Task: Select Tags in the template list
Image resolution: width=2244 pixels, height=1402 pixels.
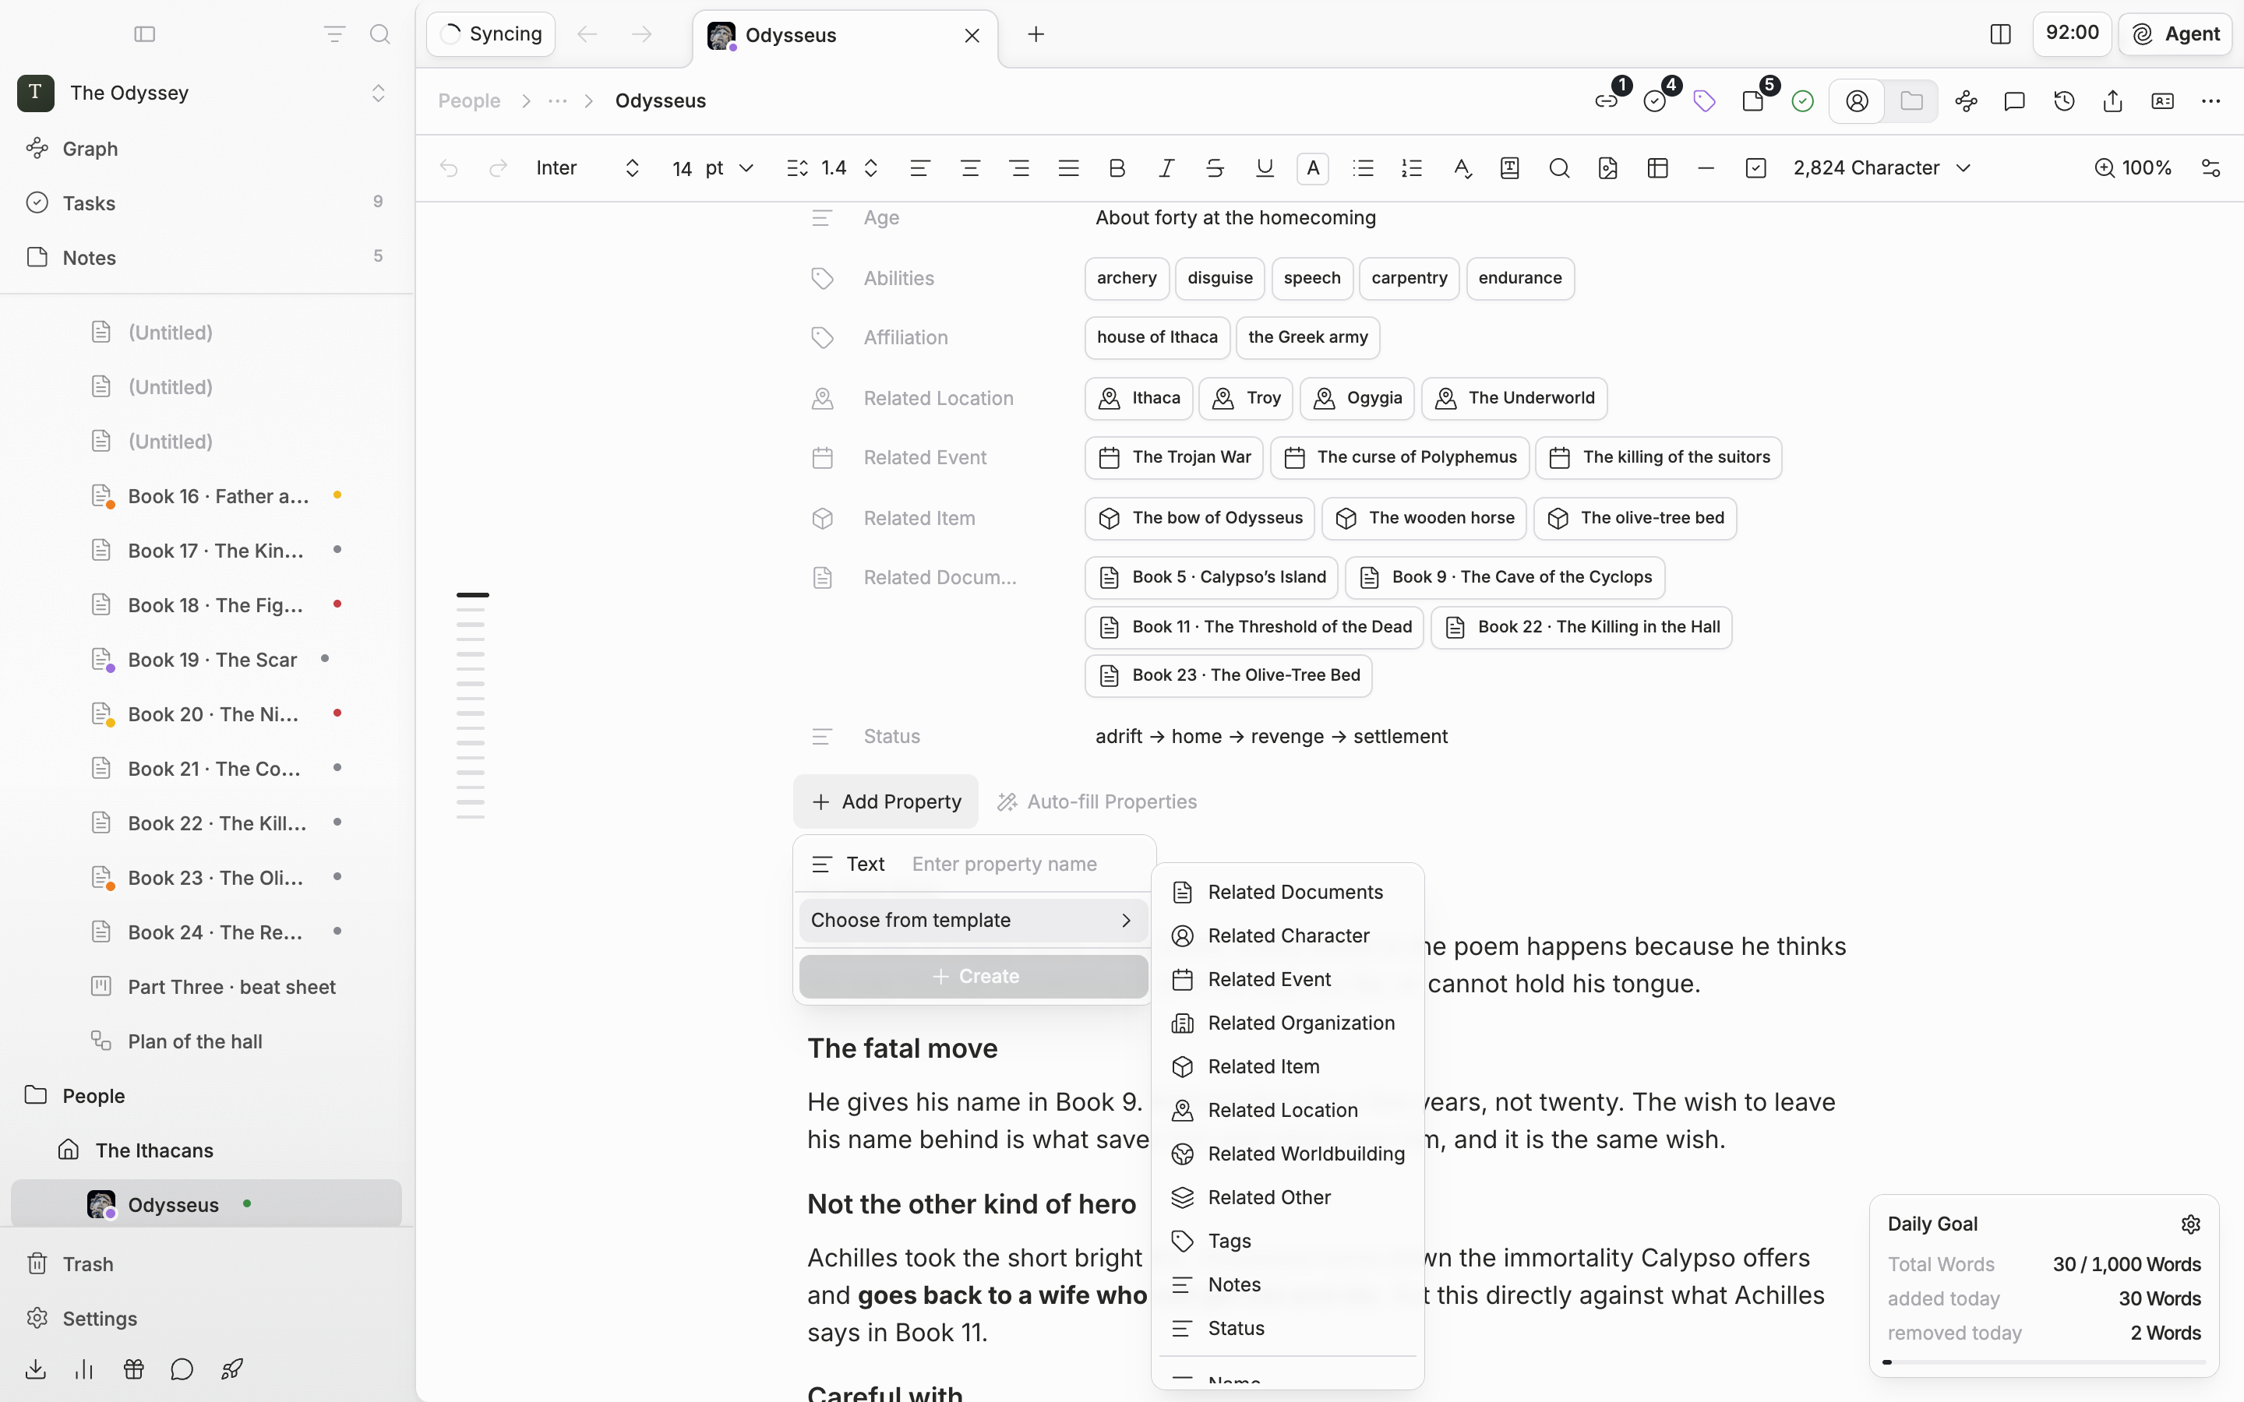Action: tap(1287, 1241)
